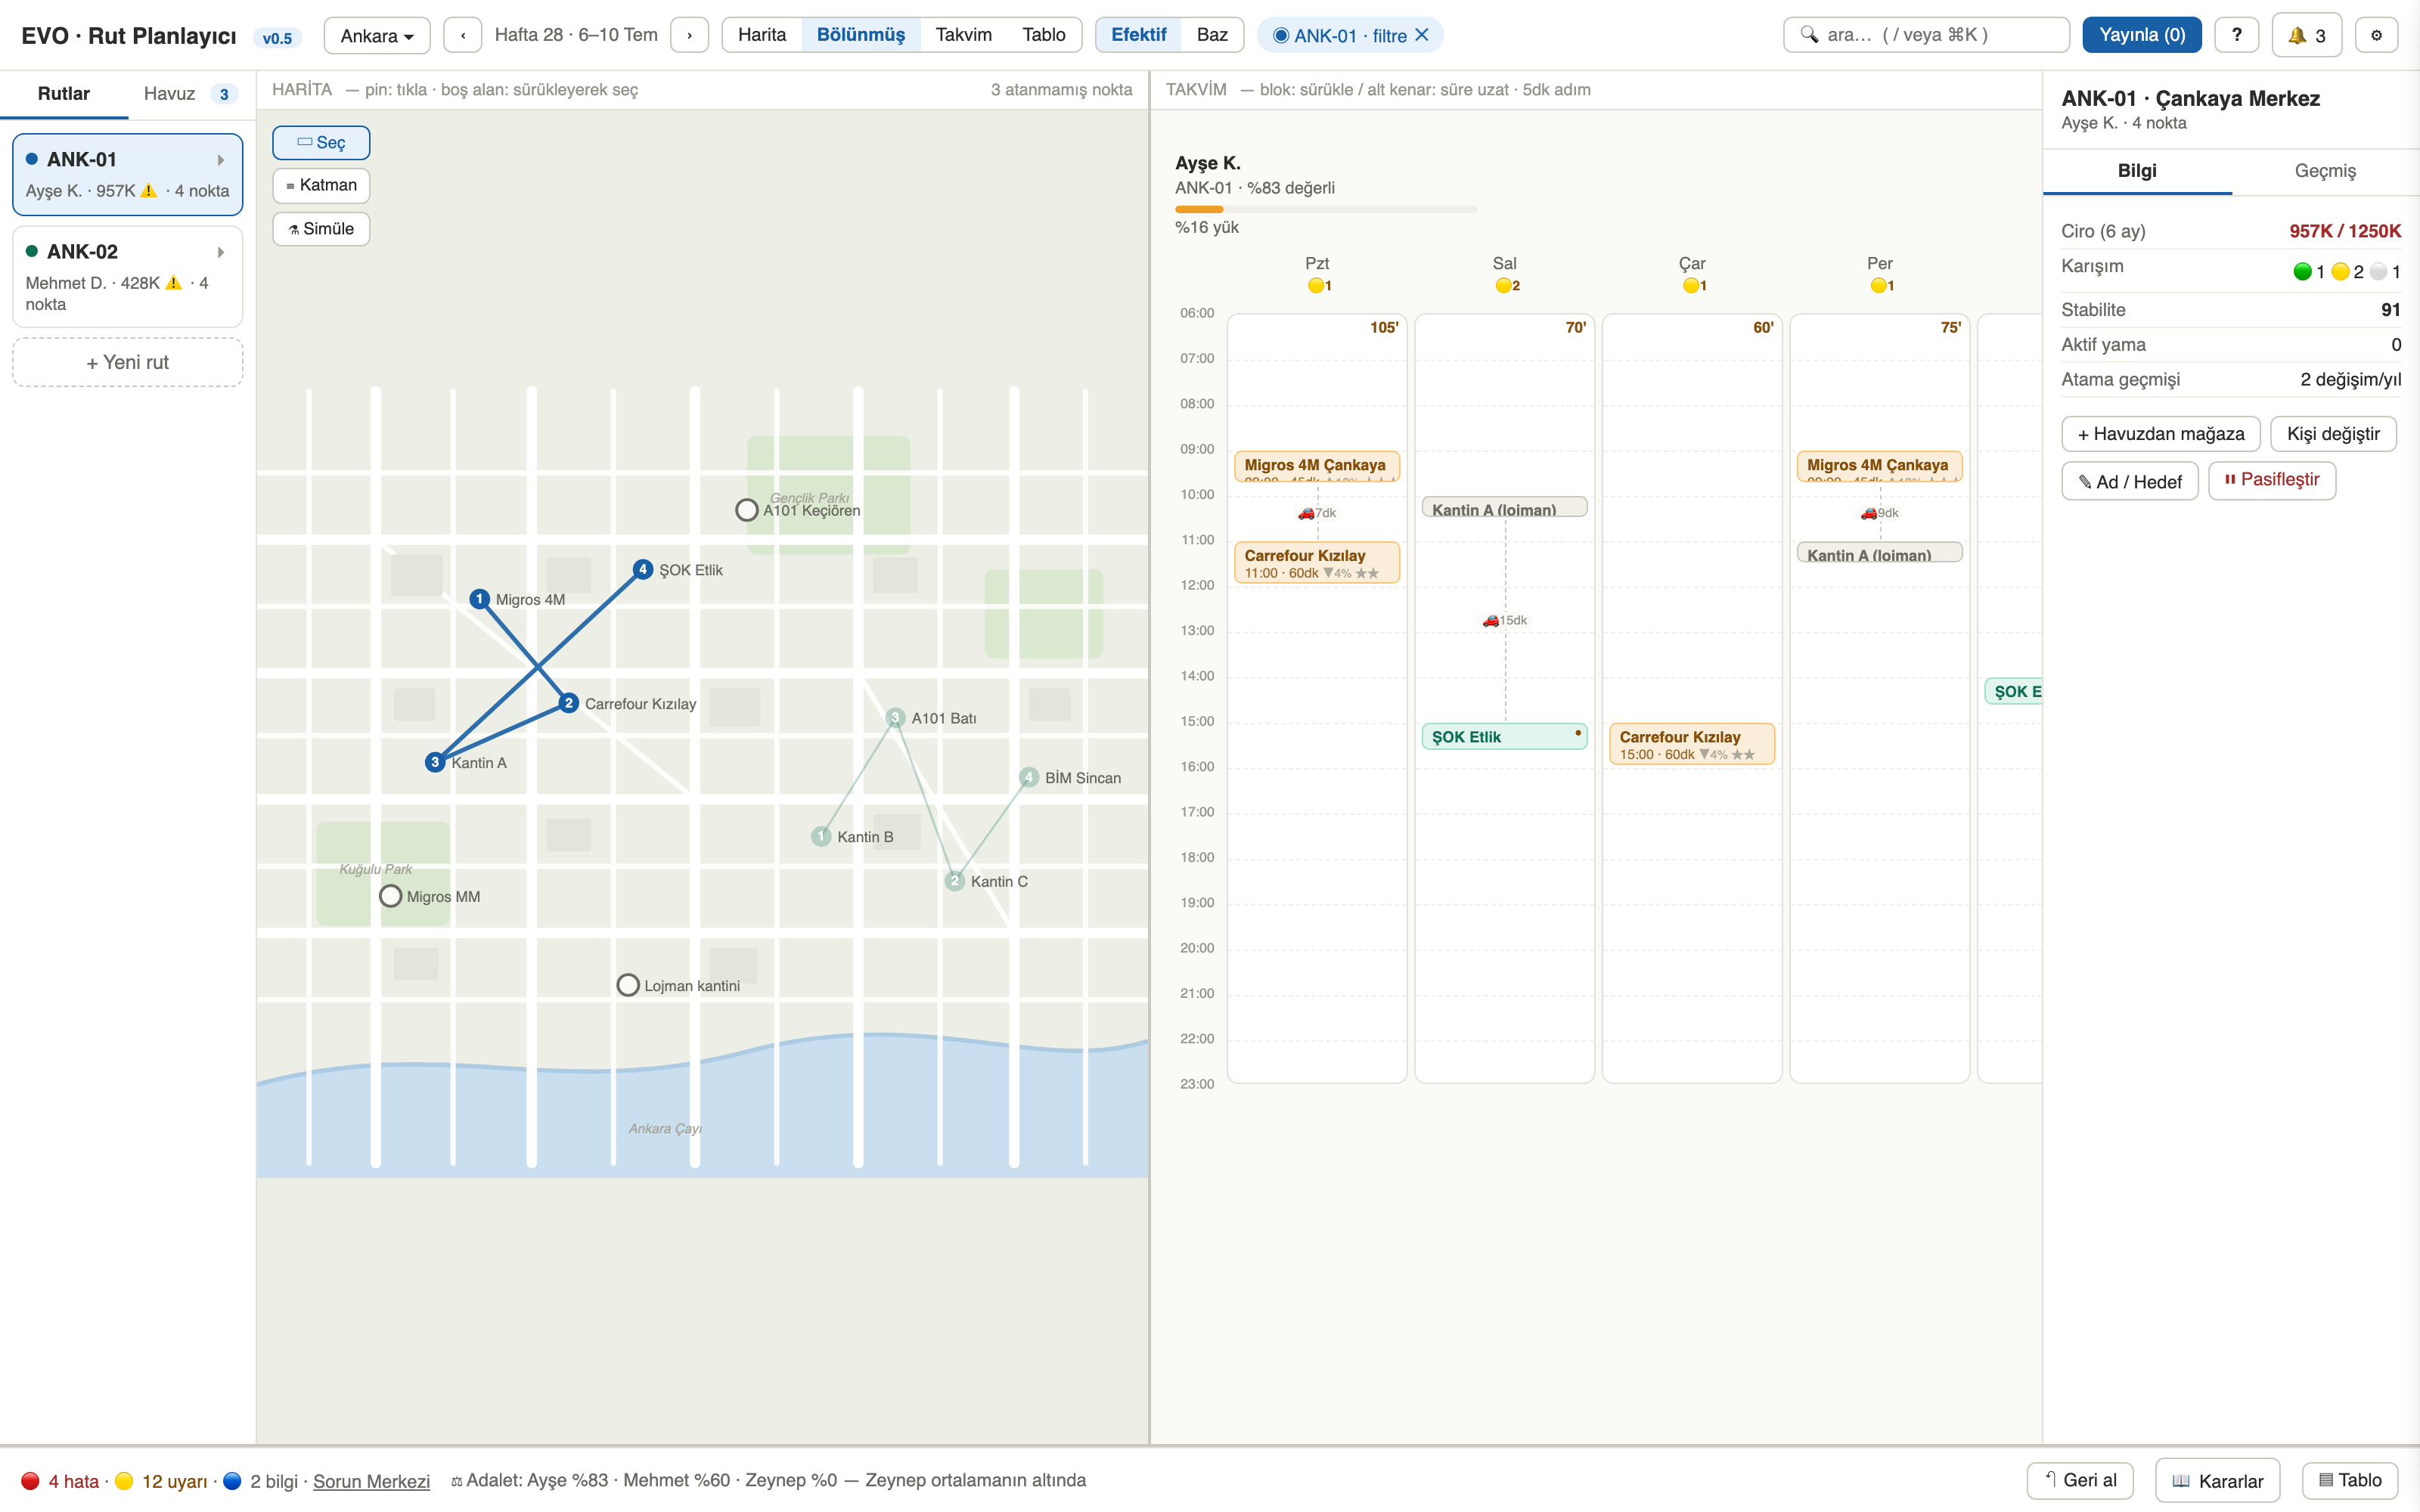Viewport: 2420px width, 1512px height.
Task: Select Tuesday ŞOK Etlik calendar block
Action: pos(1504,737)
